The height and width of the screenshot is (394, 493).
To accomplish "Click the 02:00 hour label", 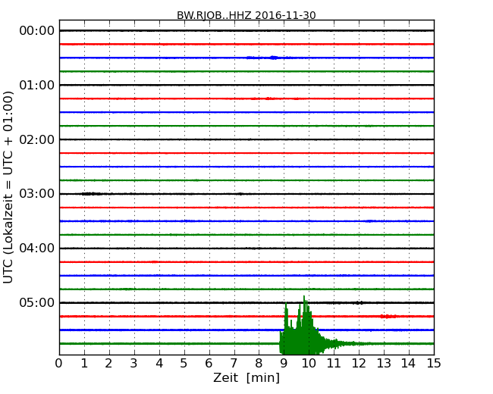I will pos(37,139).
